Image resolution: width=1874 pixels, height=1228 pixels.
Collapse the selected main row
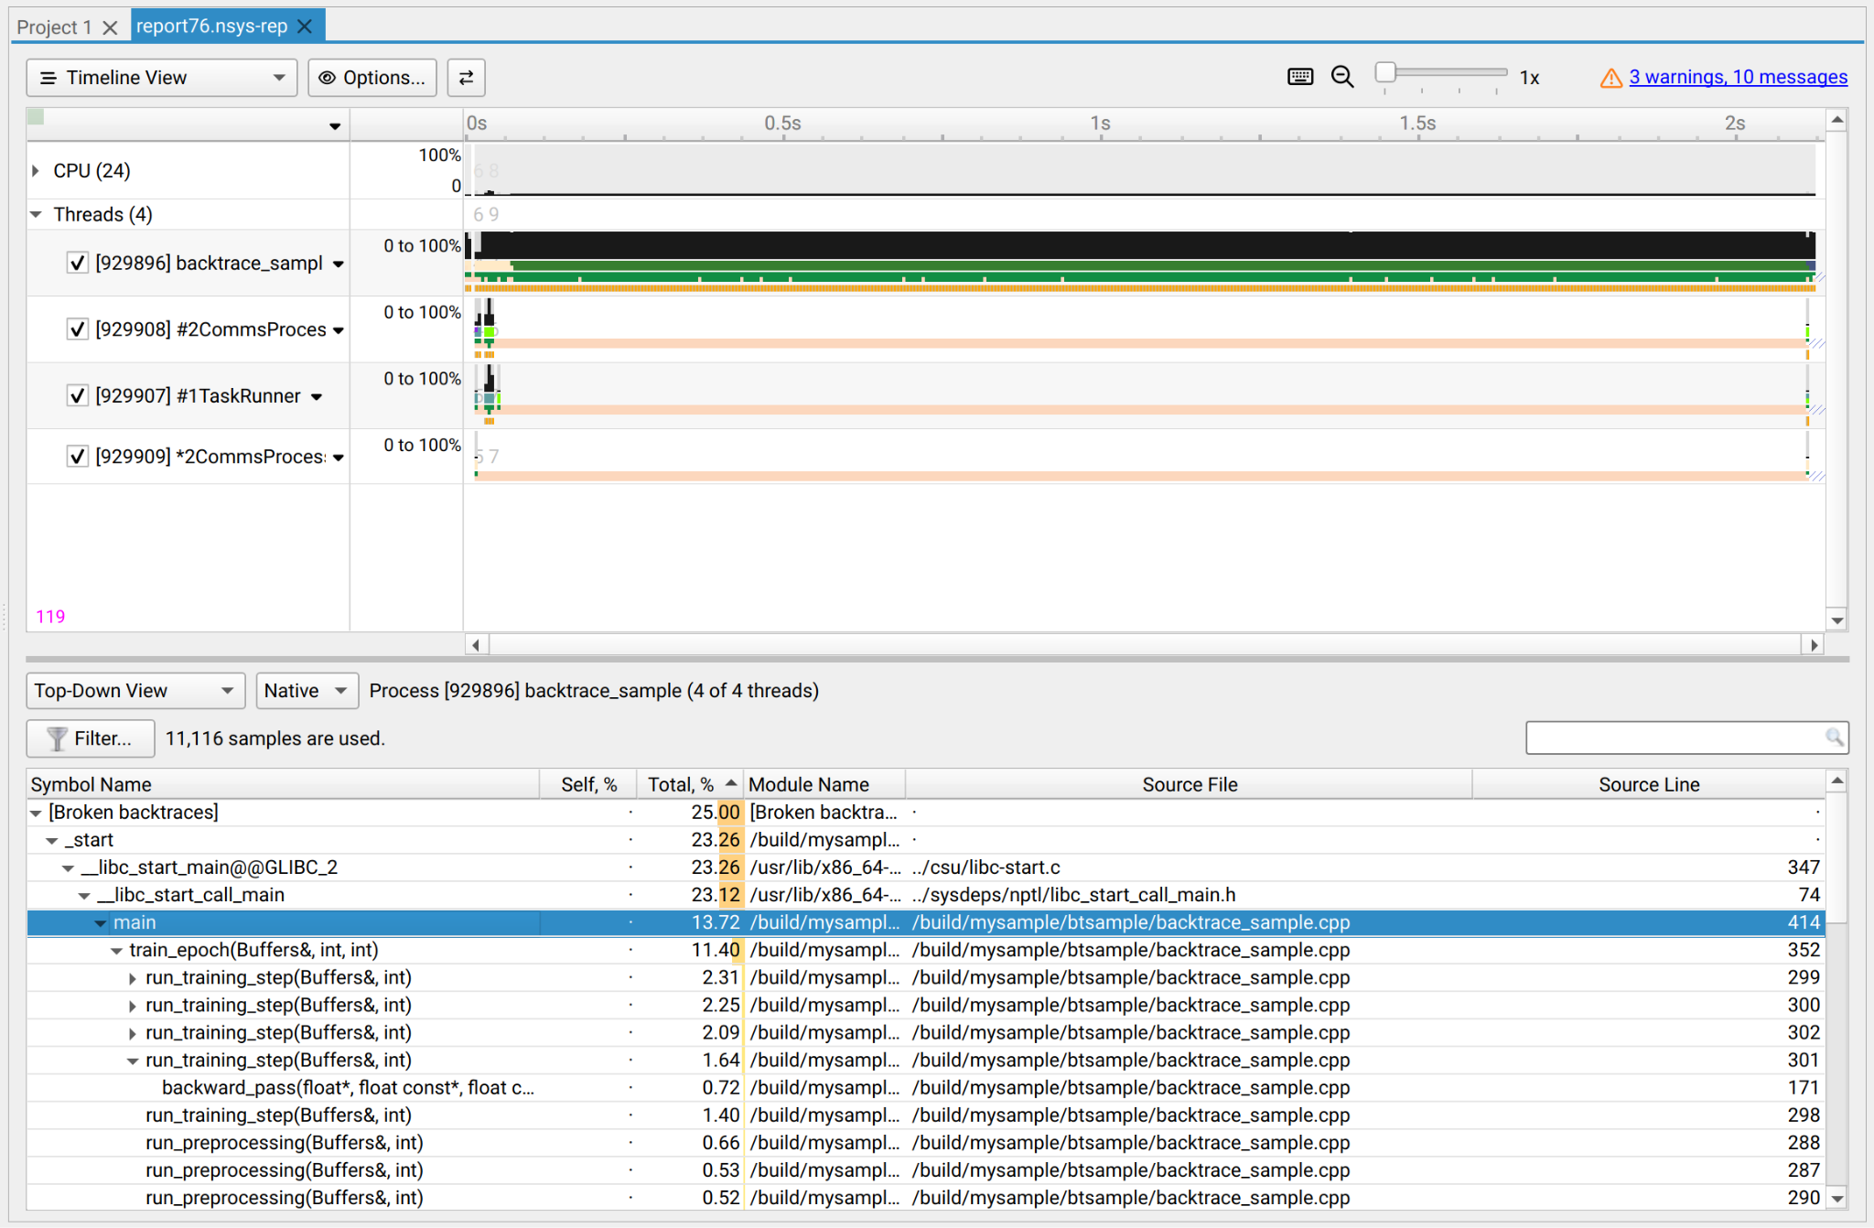tap(101, 922)
